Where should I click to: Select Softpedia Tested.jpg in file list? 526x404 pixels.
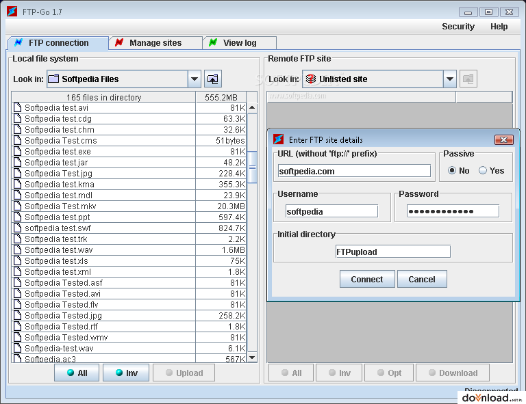(x=103, y=315)
